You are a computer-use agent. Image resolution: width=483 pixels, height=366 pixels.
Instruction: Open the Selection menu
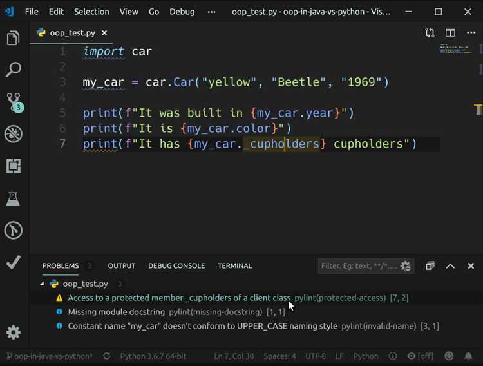pos(91,12)
